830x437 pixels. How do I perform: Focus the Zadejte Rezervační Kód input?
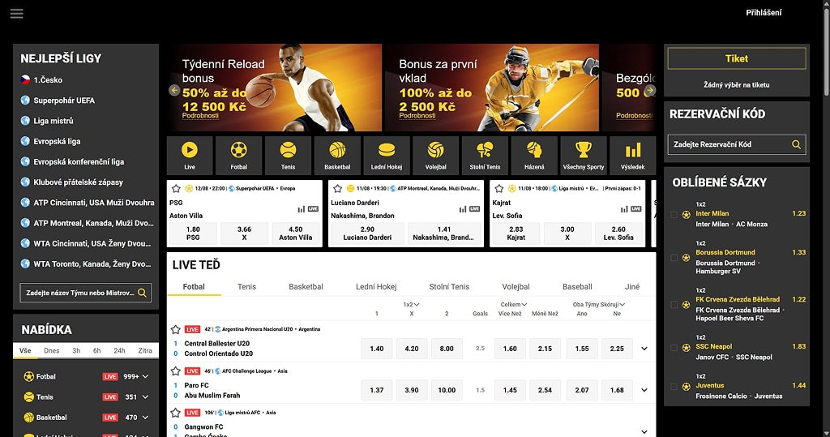736,144
